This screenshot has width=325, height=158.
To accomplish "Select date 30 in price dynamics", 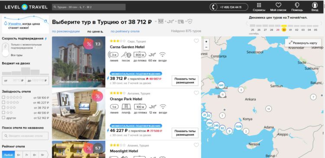I will coord(284,30).
